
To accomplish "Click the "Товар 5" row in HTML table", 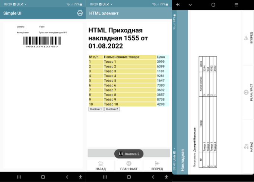I will click(x=129, y=81).
